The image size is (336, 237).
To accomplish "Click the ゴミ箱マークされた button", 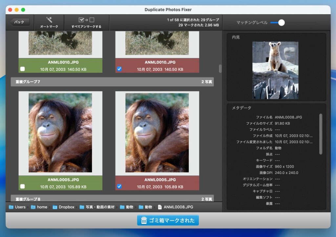I will coord(168,221).
